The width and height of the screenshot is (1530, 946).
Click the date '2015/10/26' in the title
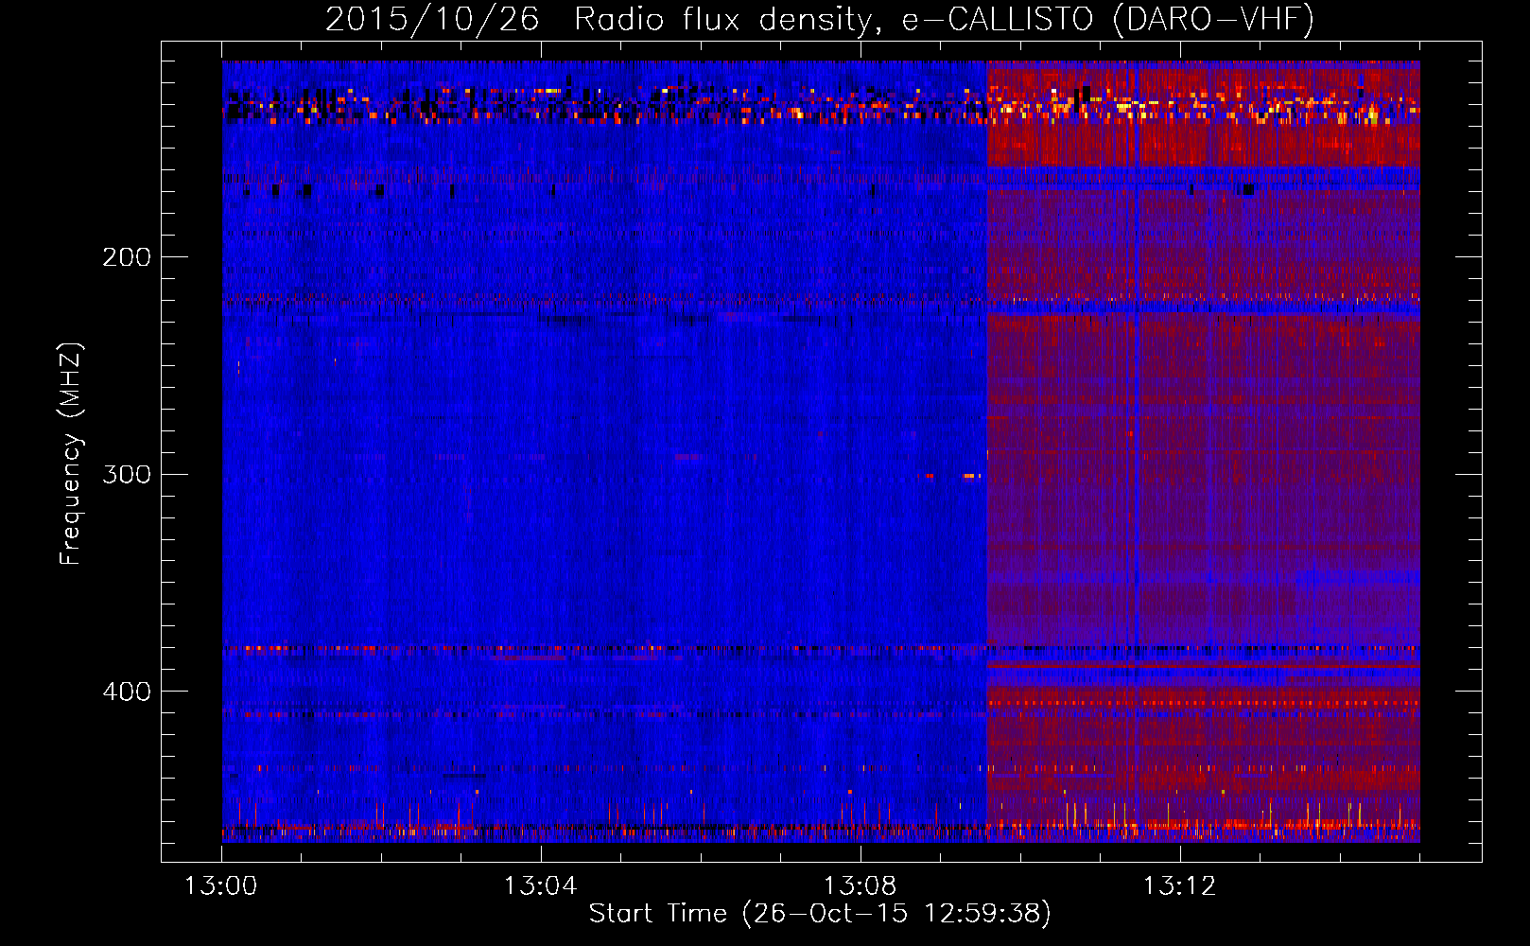pyautogui.click(x=432, y=20)
